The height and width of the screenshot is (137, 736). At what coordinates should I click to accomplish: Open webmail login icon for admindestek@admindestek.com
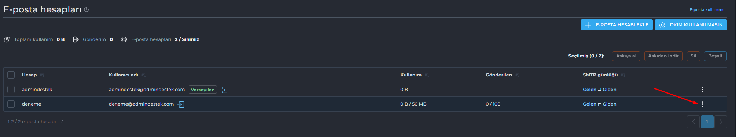pyautogui.click(x=224, y=90)
